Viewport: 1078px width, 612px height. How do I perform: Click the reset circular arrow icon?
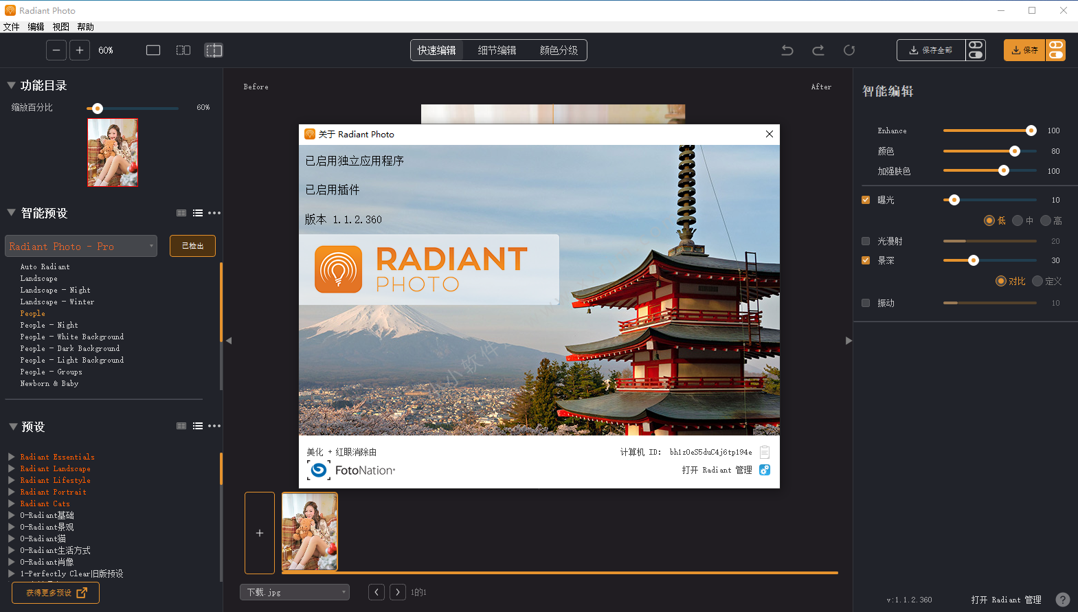849,50
